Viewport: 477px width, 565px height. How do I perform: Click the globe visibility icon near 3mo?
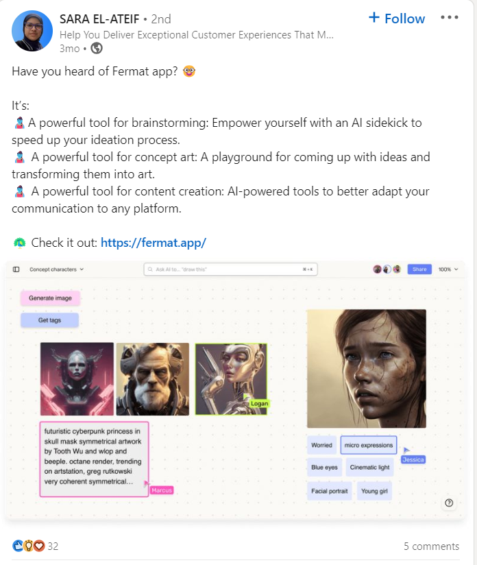coord(96,48)
